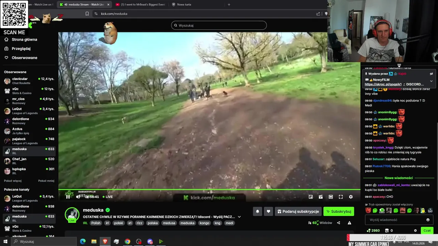This screenshot has width=438, height=246.
Task: Open luplupka channel in sidebar
Action: click(x=29, y=171)
